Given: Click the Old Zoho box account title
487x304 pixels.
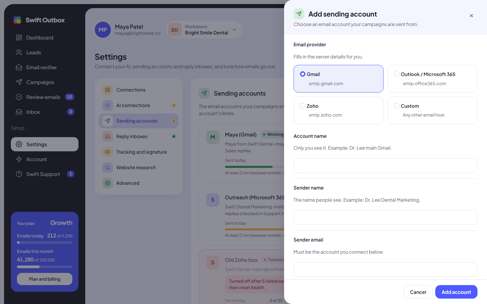Looking at the screenshot, I should point(241,260).
